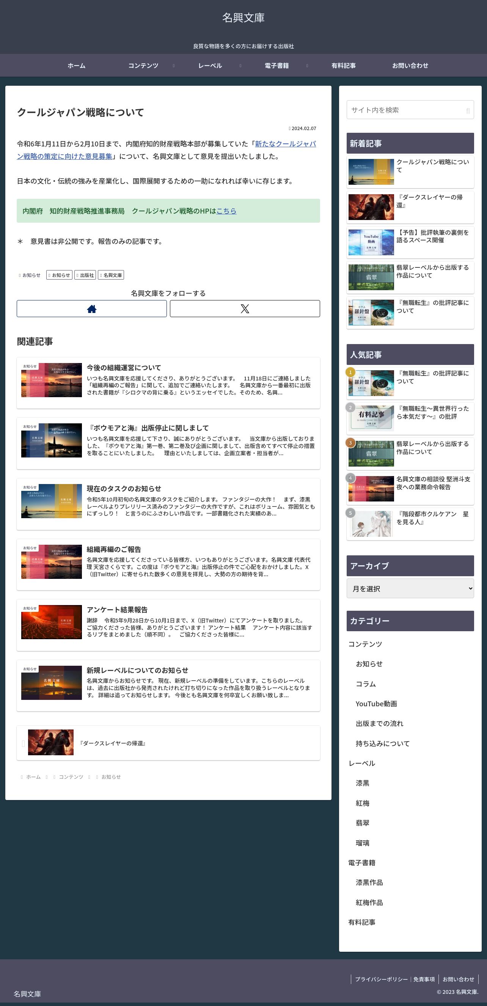Click the search magnifier icon in sidebar
The width and height of the screenshot is (487, 1006).
coord(468,110)
